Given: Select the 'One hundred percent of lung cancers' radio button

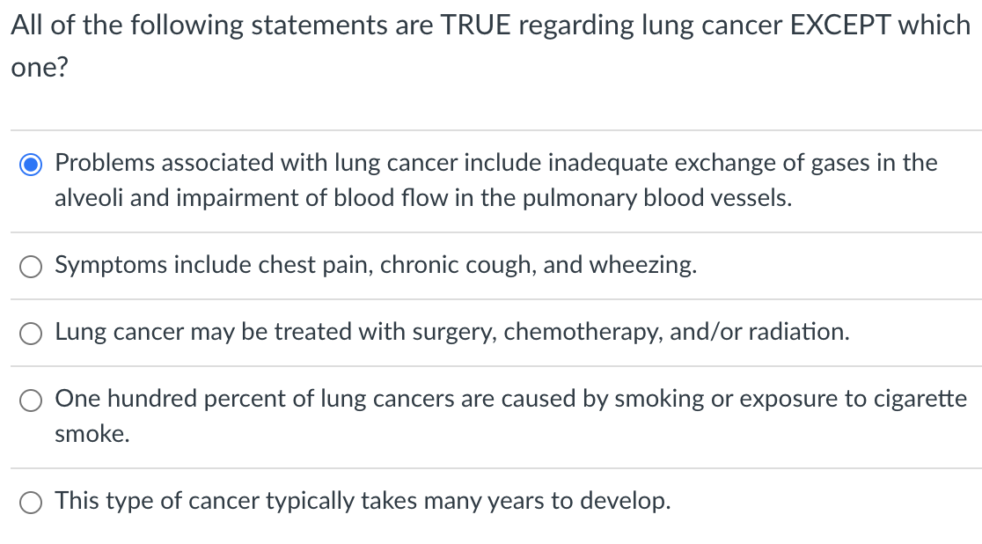Looking at the screenshot, I should tap(31, 401).
